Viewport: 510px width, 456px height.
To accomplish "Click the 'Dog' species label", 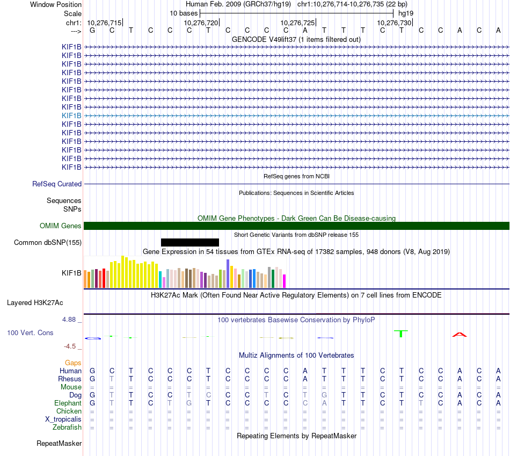I will 75,395.
